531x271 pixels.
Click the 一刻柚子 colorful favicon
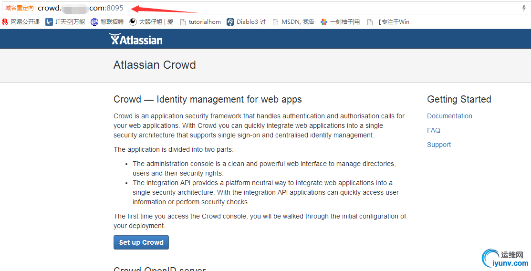click(x=324, y=22)
